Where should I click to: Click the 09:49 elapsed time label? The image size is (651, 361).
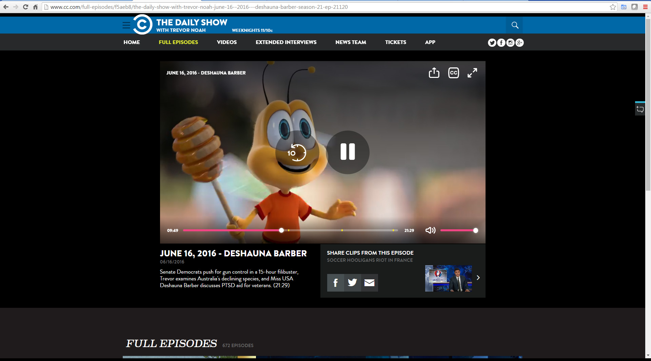point(173,230)
